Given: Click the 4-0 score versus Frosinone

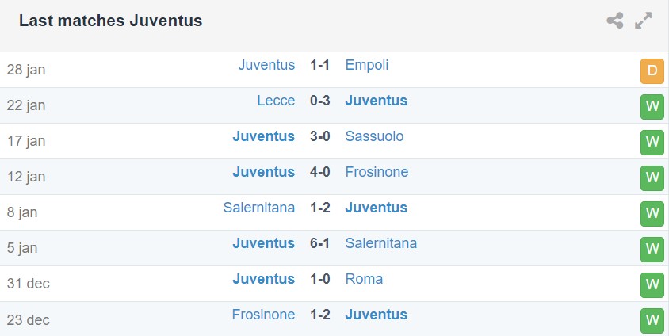Looking at the screenshot, I should tap(320, 172).
